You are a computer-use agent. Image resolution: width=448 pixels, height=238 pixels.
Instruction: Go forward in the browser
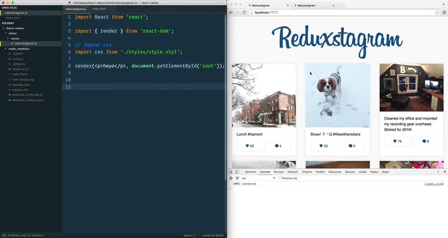237,12
